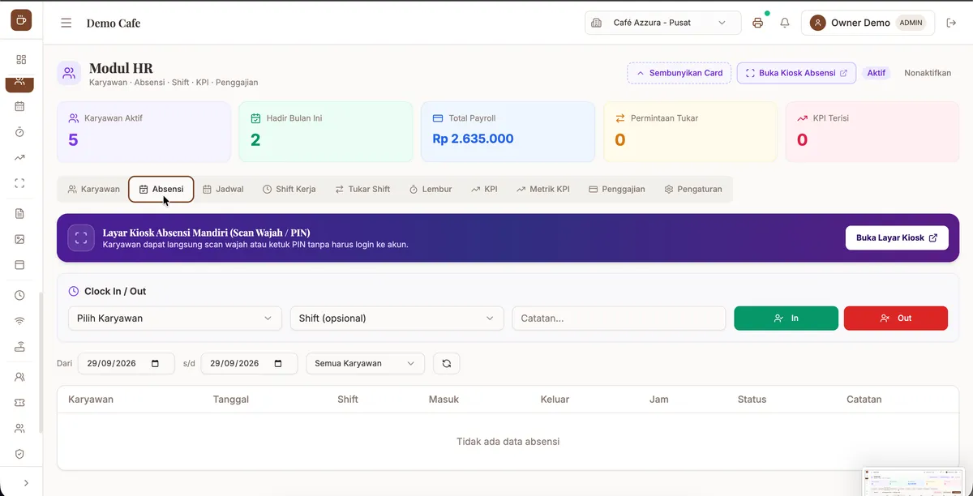This screenshot has height=496, width=973.
Task: Click the KPI Terisi card
Action: point(872,132)
